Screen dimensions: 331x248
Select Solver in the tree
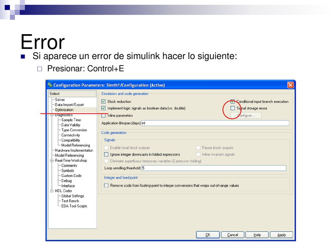[60, 99]
